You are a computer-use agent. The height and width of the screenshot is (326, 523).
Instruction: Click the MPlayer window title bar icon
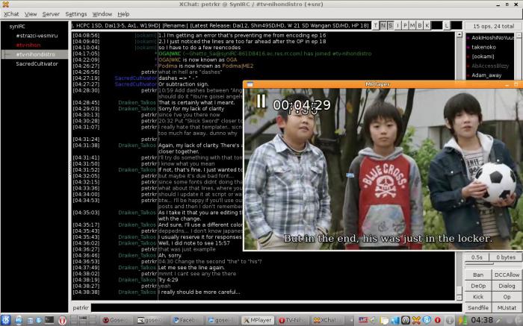(250, 84)
